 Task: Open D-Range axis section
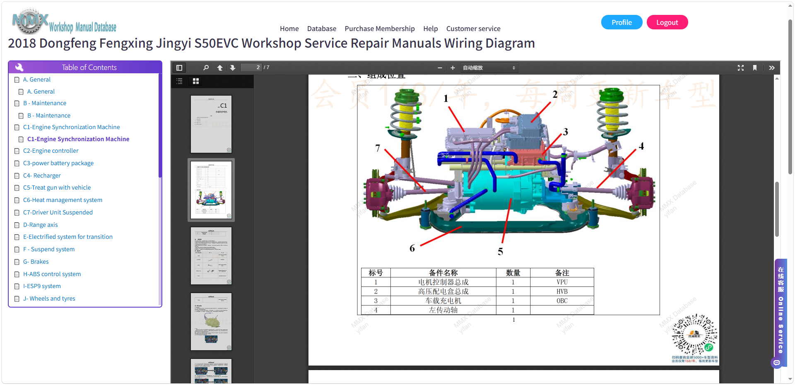[x=41, y=225]
